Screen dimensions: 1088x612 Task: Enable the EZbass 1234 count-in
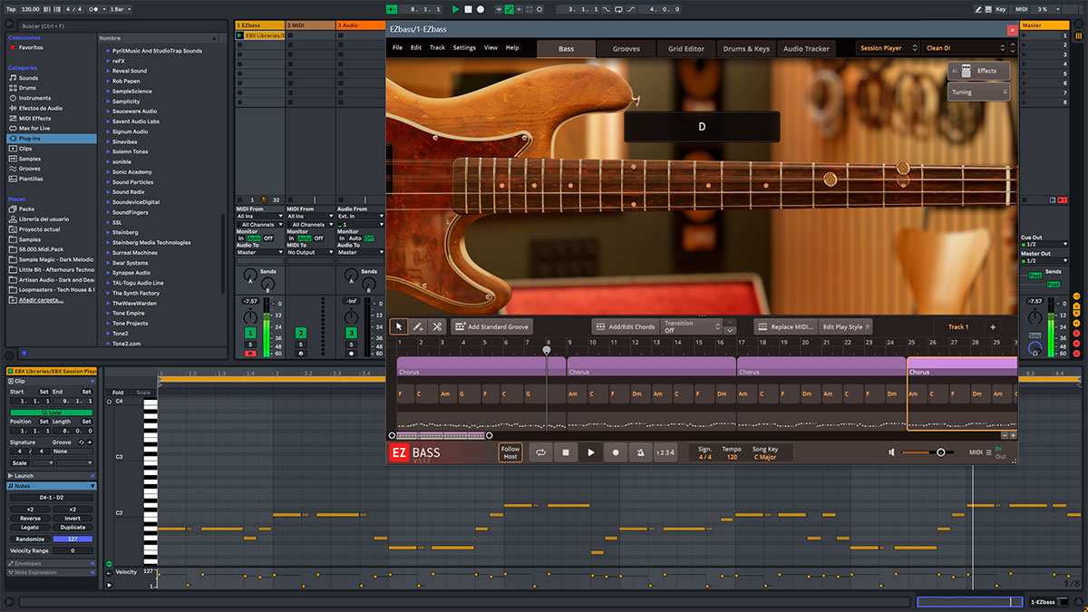click(665, 452)
